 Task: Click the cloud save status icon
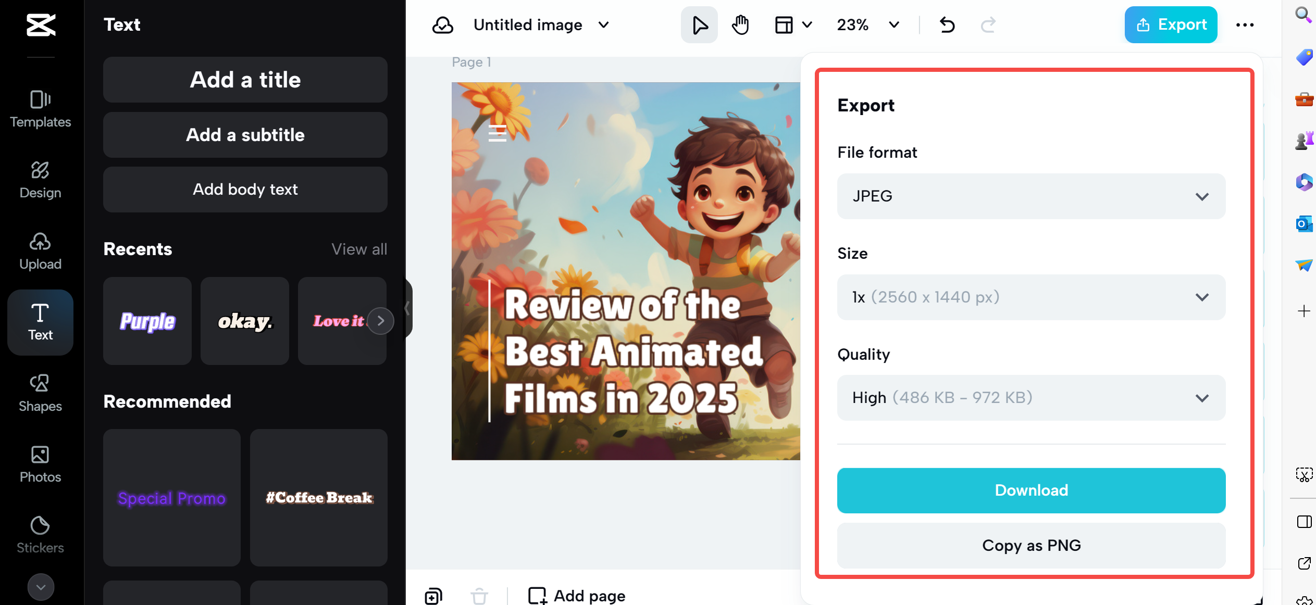[442, 24]
